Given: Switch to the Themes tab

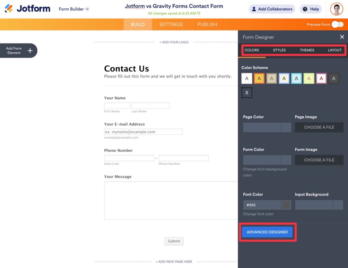Looking at the screenshot, I should point(307,50).
